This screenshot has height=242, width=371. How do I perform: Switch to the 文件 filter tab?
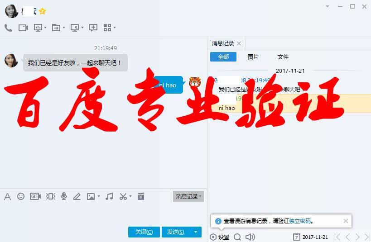point(283,57)
